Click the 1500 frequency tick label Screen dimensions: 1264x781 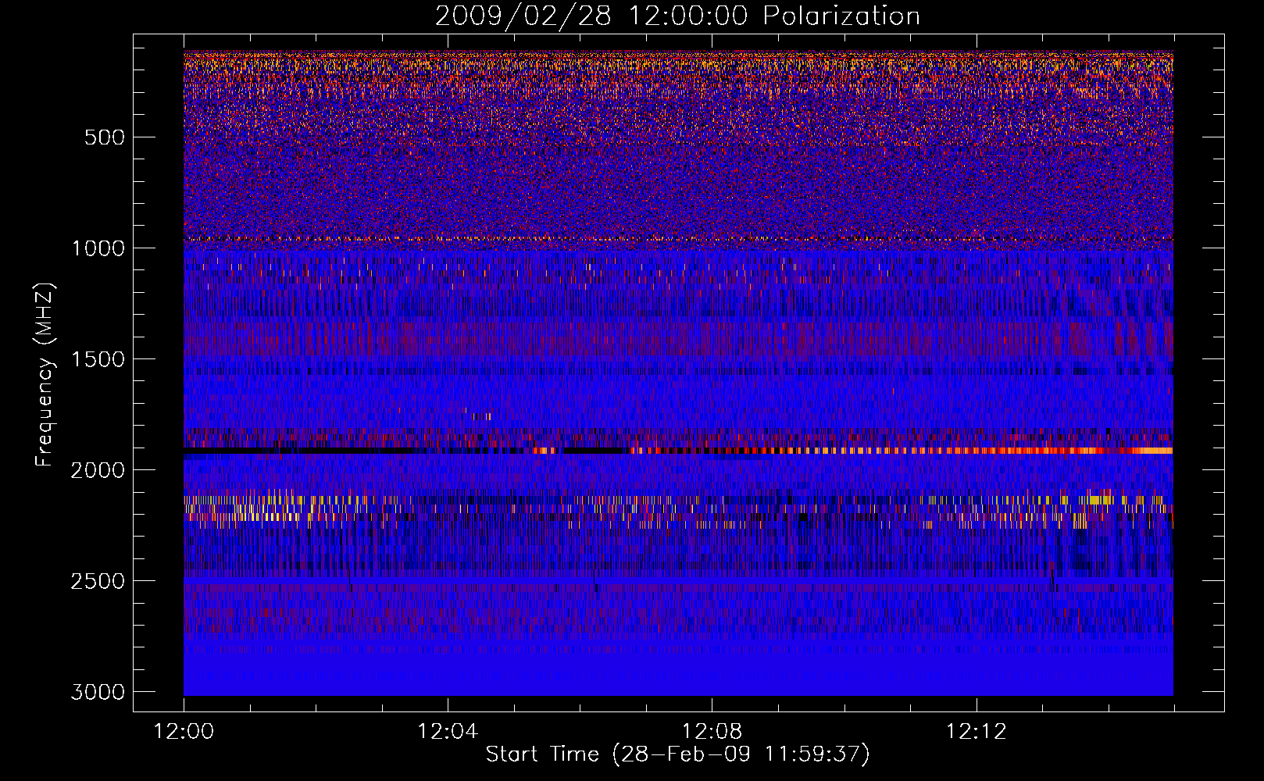tap(98, 359)
